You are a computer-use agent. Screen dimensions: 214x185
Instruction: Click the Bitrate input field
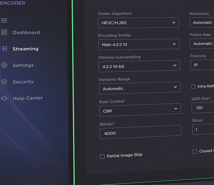[140, 132]
